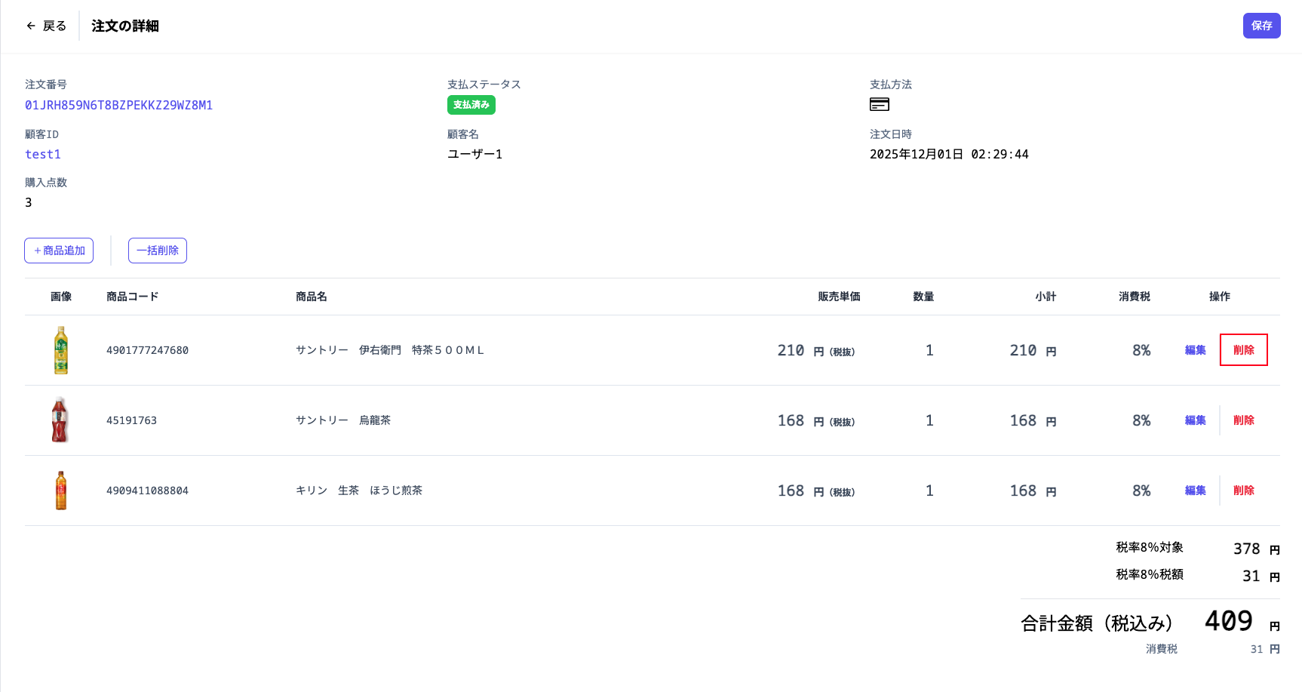Select product code 45191763

132,420
